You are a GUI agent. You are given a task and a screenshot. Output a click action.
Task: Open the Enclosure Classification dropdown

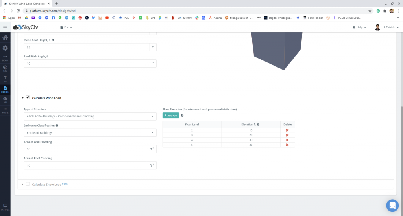(90, 133)
